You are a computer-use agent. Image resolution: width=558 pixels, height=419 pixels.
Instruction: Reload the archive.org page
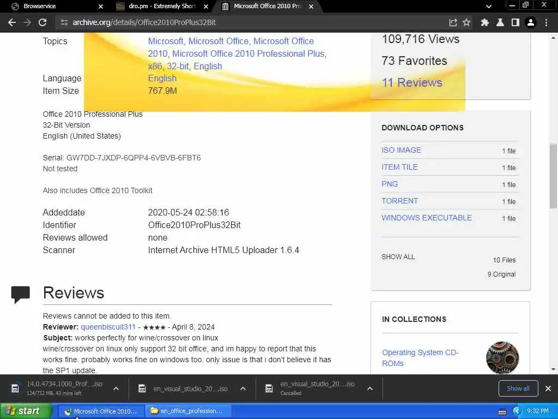[43, 22]
